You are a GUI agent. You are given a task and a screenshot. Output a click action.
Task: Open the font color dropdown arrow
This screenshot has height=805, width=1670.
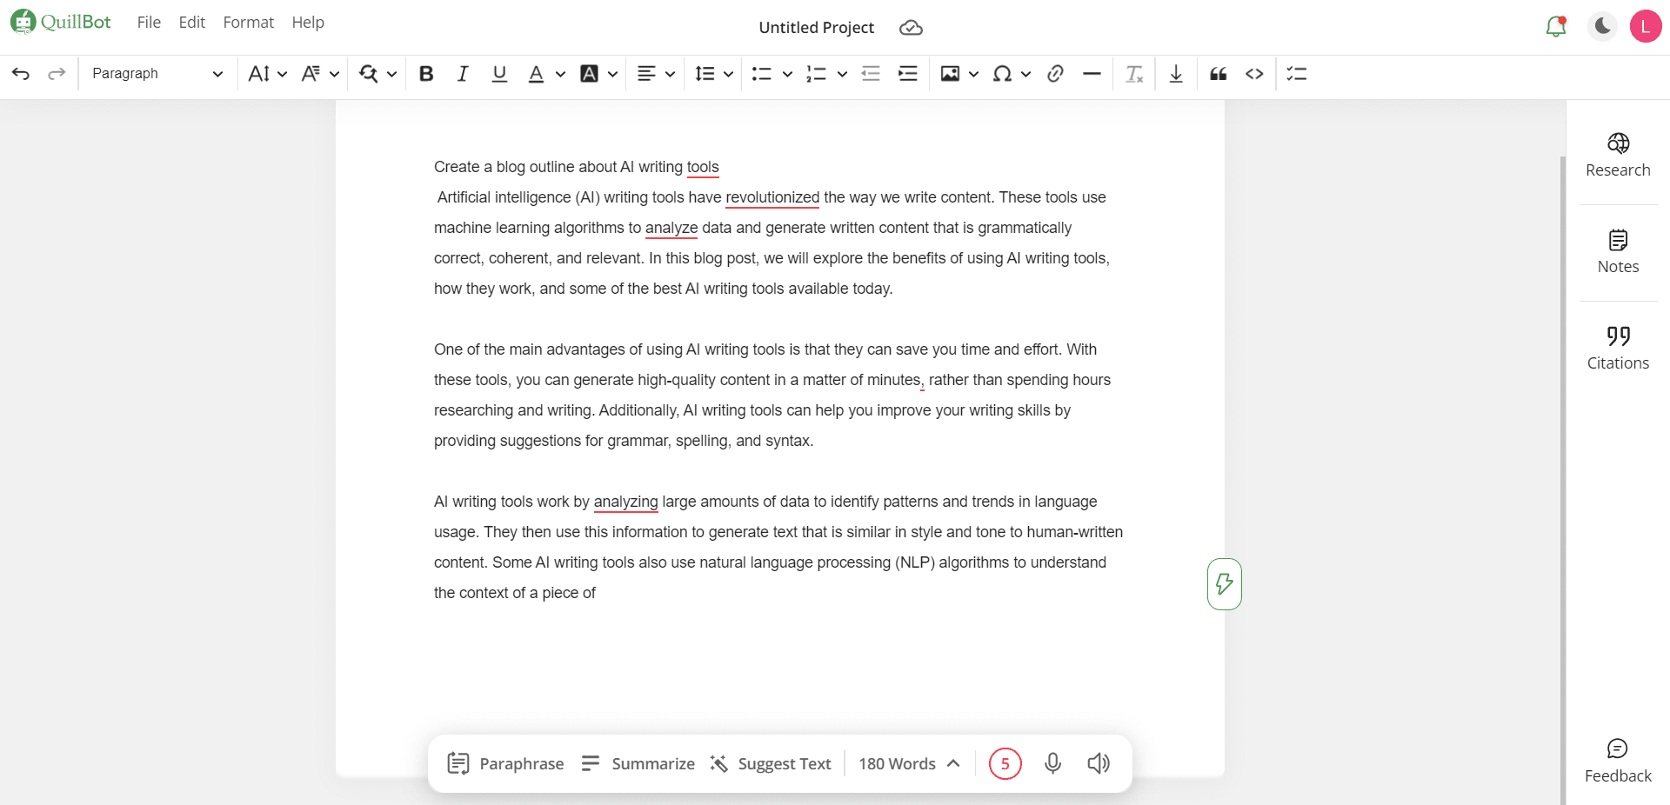[x=560, y=74]
